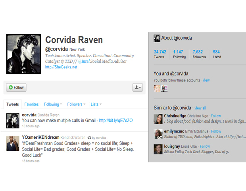Viewport: 246px width, 191px height.
Task: Click view link for shared followed accounts
Action: click(206, 80)
